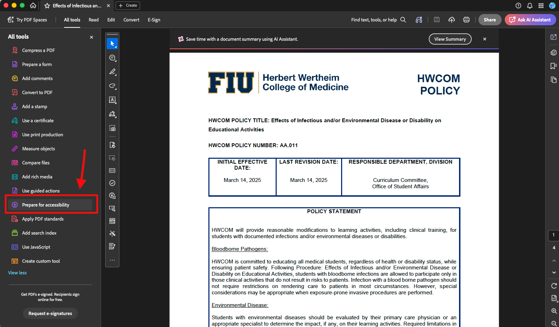
Task: Open Use JavaScript tool
Action: (x=50, y=247)
